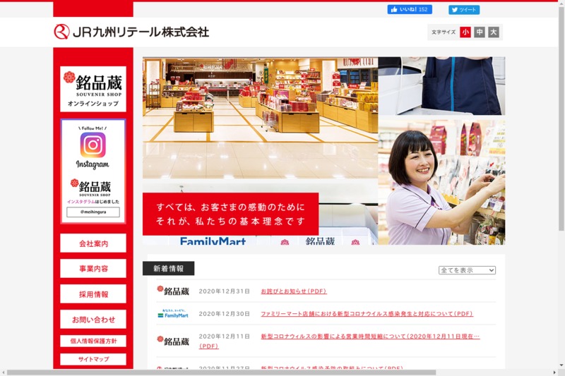Click the Facebook Like button

[409, 10]
